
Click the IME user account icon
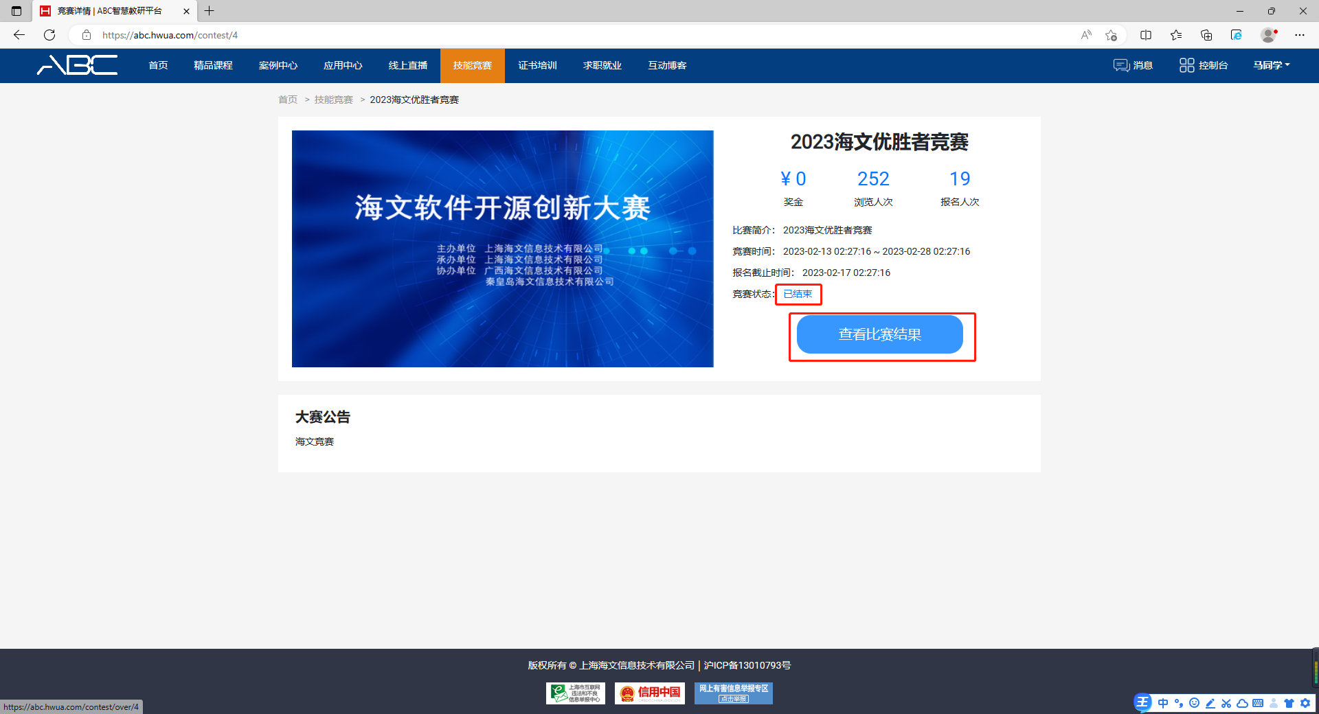tap(1274, 703)
